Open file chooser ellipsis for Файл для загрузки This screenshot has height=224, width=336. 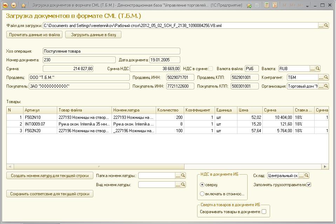tap(321, 26)
